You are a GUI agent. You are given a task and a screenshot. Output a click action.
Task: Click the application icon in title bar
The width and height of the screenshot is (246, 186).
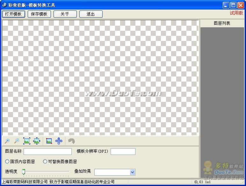point(4,5)
